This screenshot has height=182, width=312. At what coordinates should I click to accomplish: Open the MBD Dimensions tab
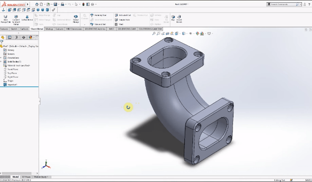(74, 29)
